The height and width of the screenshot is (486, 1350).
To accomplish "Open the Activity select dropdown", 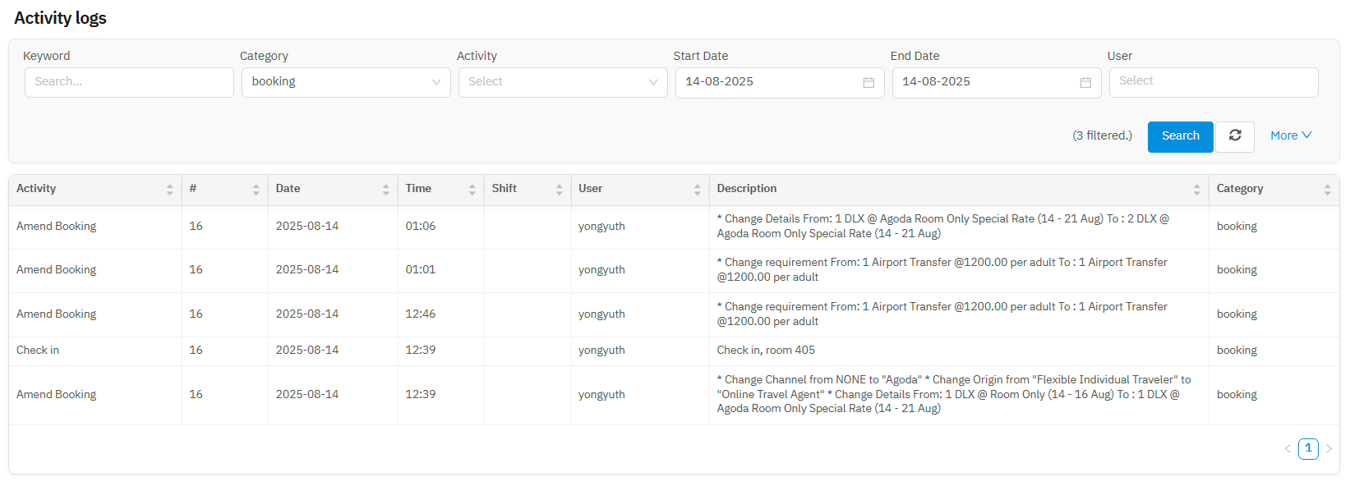I will point(562,82).
